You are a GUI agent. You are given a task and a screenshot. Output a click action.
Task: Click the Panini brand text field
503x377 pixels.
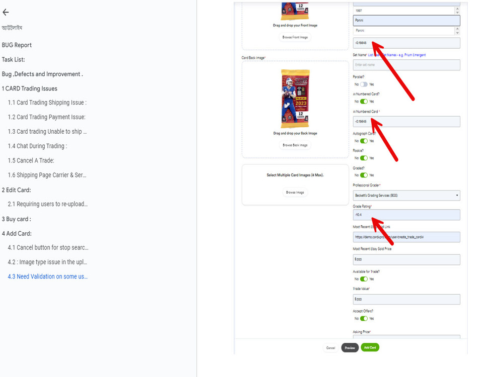click(x=406, y=20)
